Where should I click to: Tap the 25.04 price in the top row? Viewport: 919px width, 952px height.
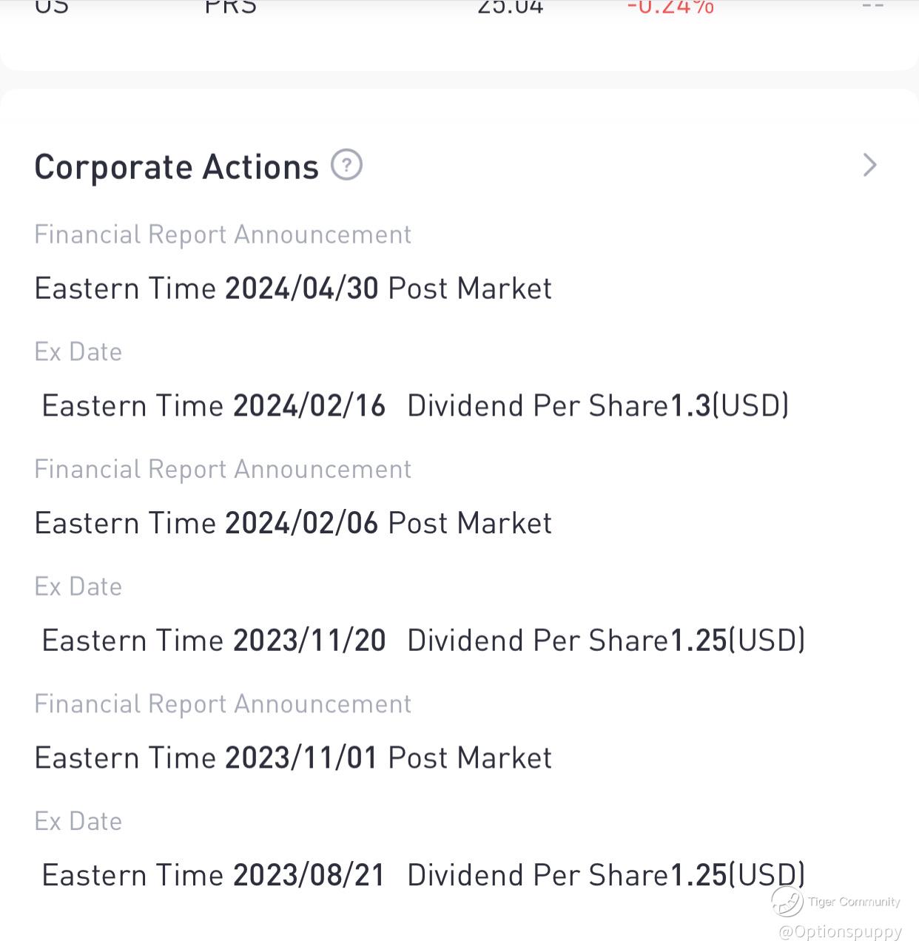(x=511, y=7)
